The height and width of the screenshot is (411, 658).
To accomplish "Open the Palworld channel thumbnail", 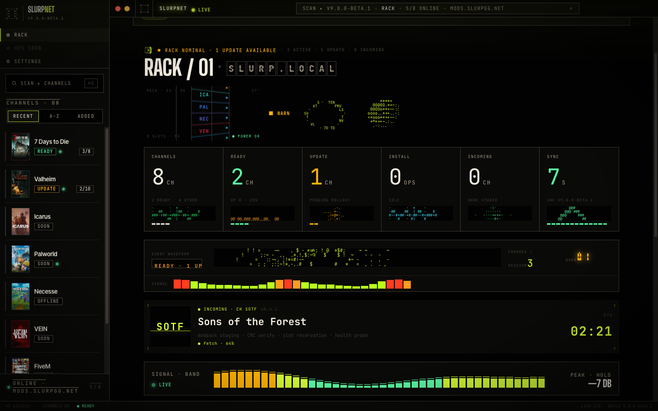I will [x=21, y=259].
